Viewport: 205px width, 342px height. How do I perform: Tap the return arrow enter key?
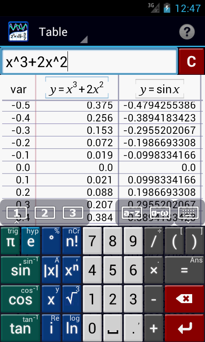click(x=184, y=327)
